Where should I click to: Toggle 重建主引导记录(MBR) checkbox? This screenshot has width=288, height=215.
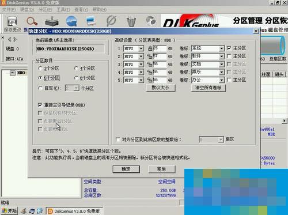pyautogui.click(x=40, y=105)
